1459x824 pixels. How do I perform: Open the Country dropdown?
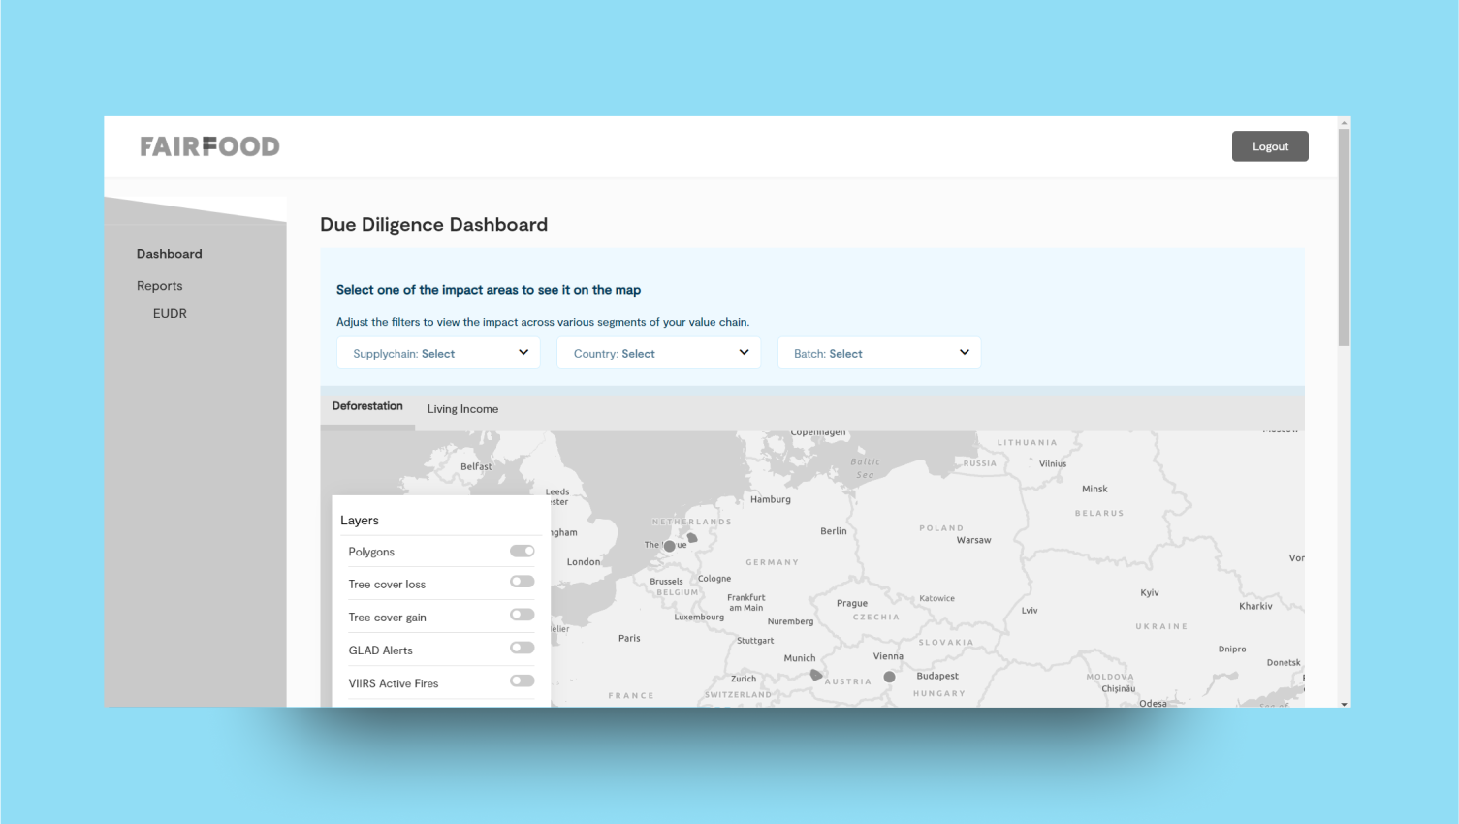click(659, 353)
